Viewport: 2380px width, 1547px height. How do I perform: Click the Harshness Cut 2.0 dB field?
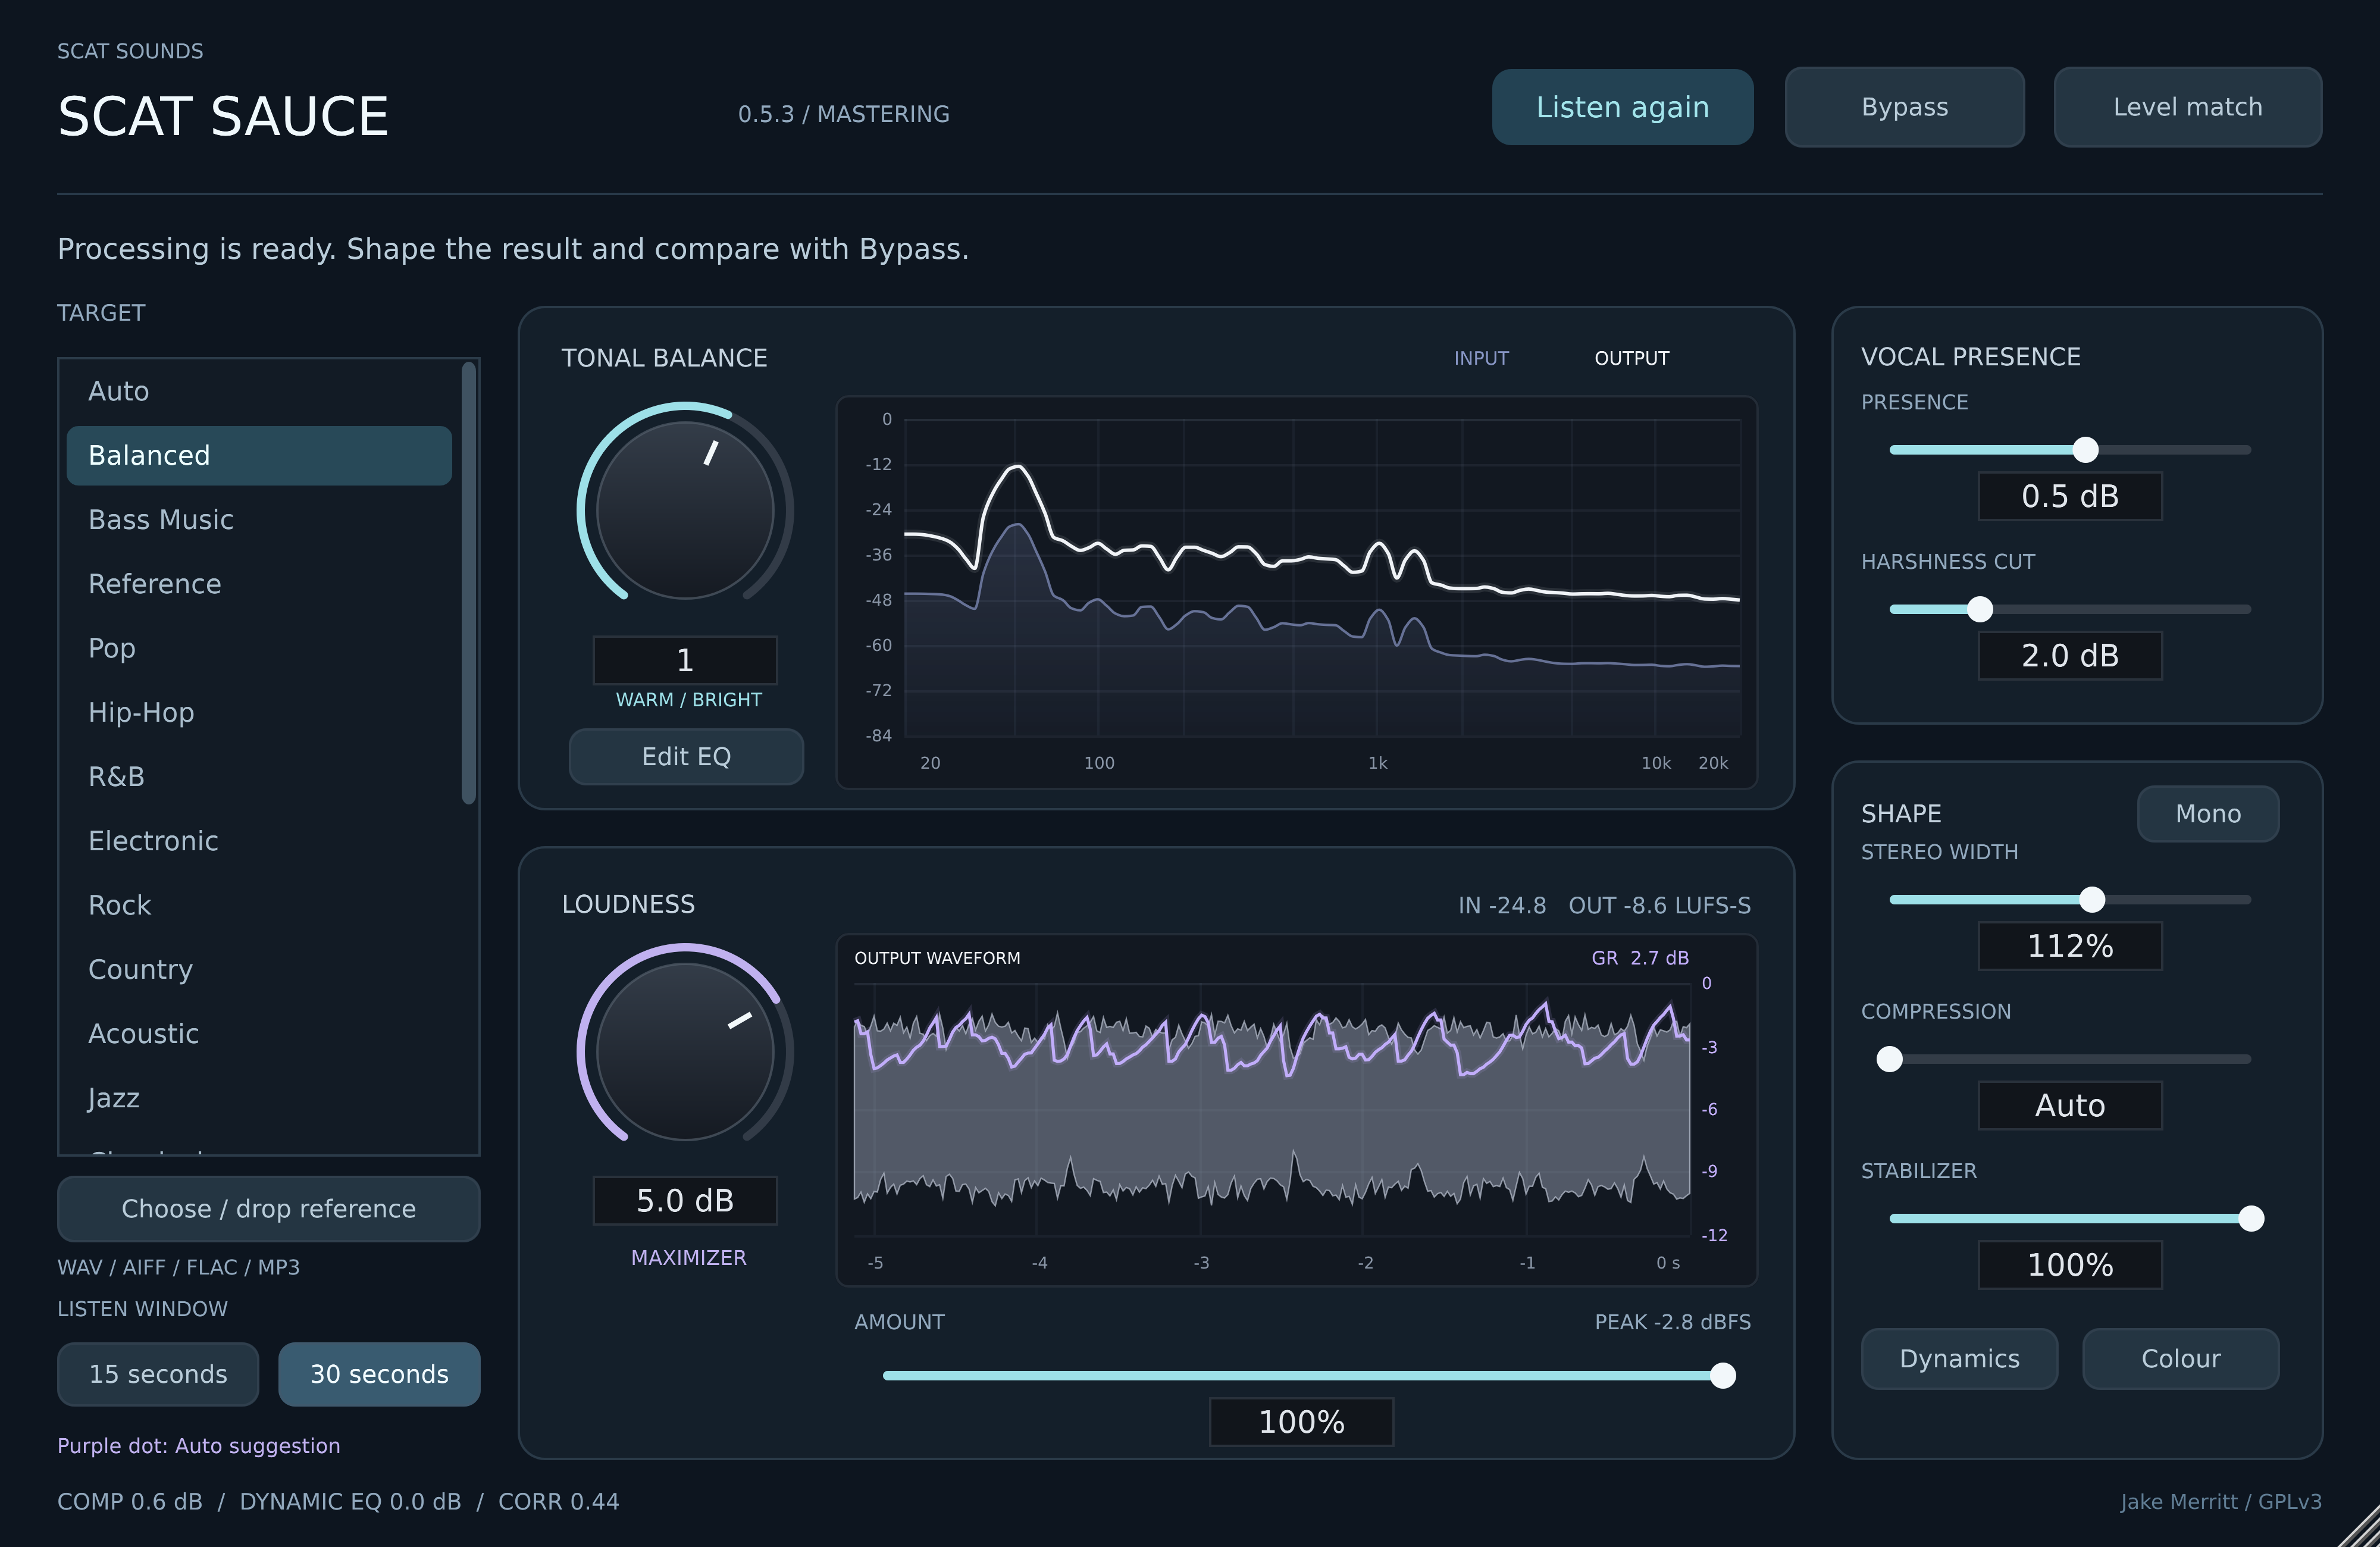coord(2070,656)
